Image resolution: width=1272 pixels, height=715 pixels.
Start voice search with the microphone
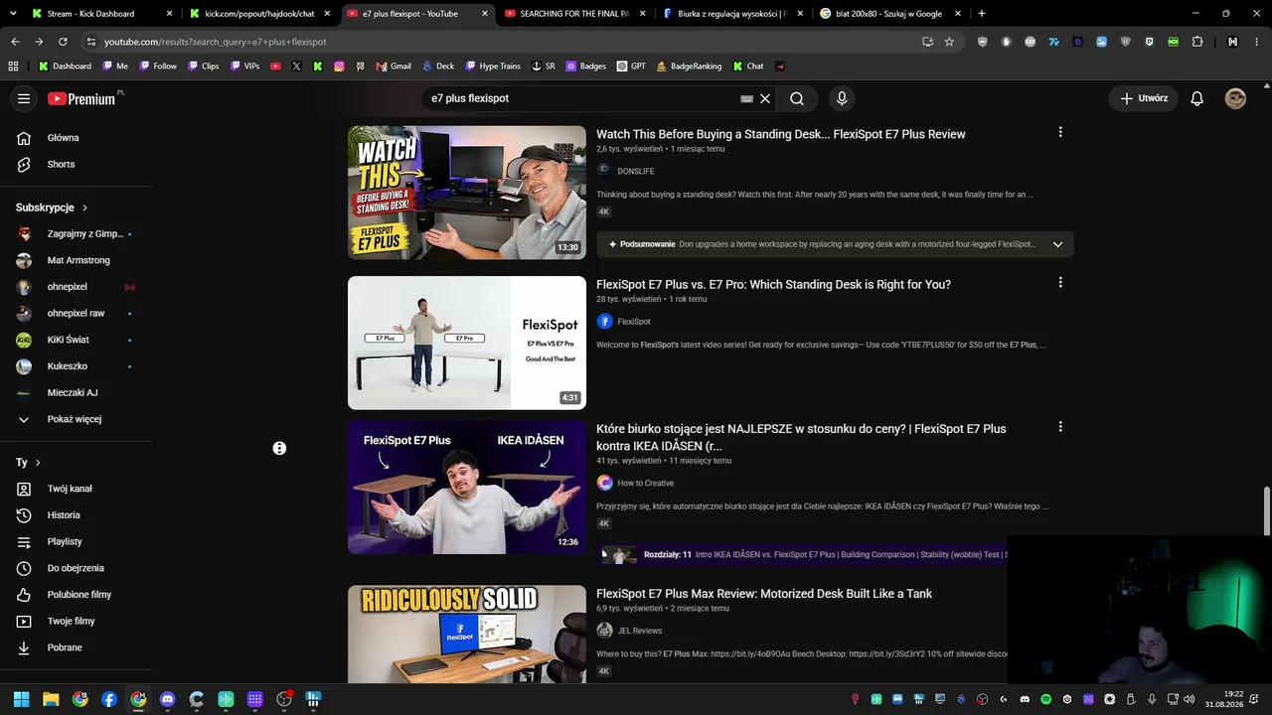842,98
